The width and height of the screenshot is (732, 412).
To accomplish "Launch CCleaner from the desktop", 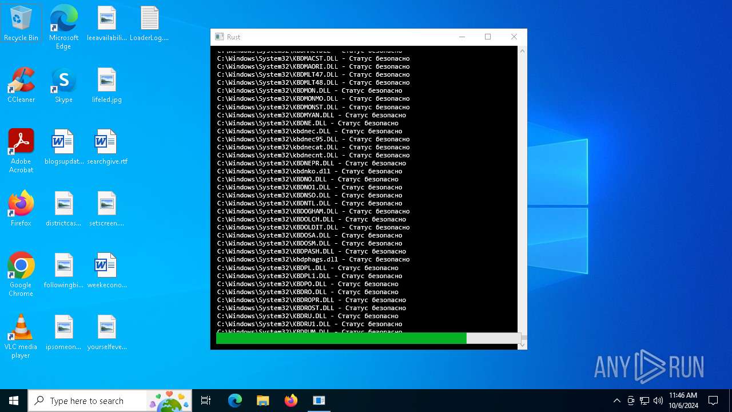I will [x=21, y=85].
